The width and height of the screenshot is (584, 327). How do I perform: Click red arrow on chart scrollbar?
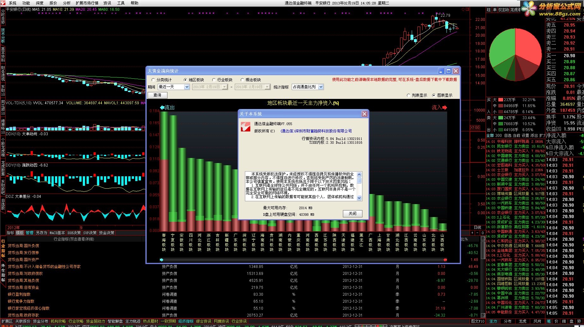445,260
